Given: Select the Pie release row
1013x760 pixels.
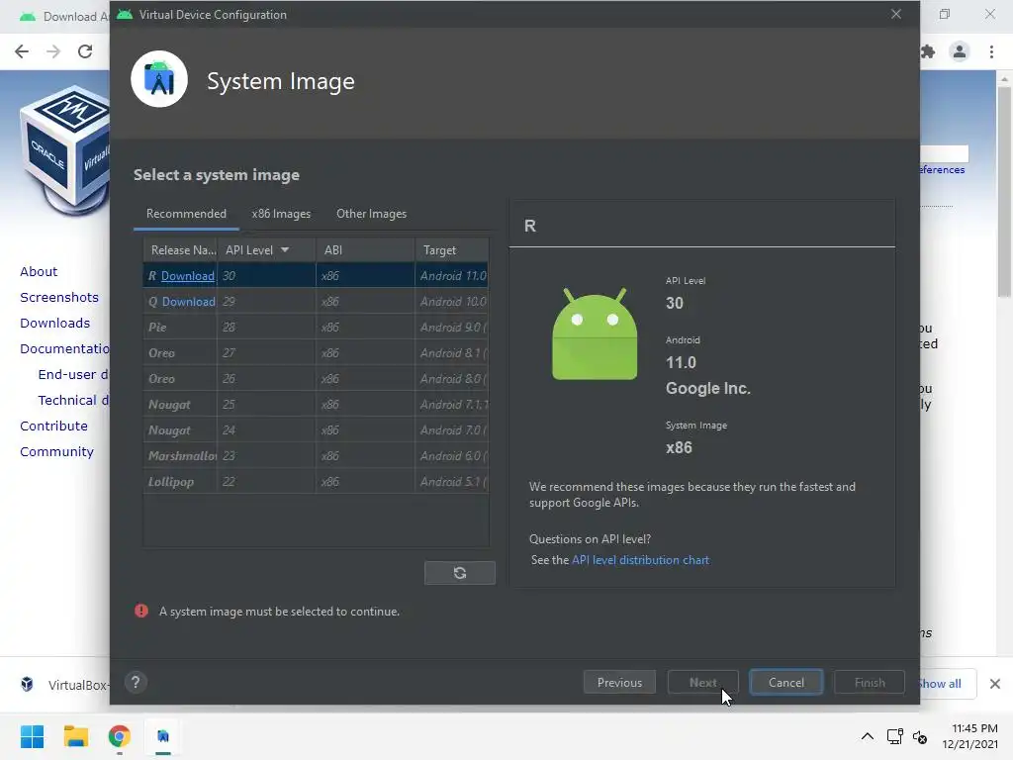Looking at the screenshot, I should [316, 328].
